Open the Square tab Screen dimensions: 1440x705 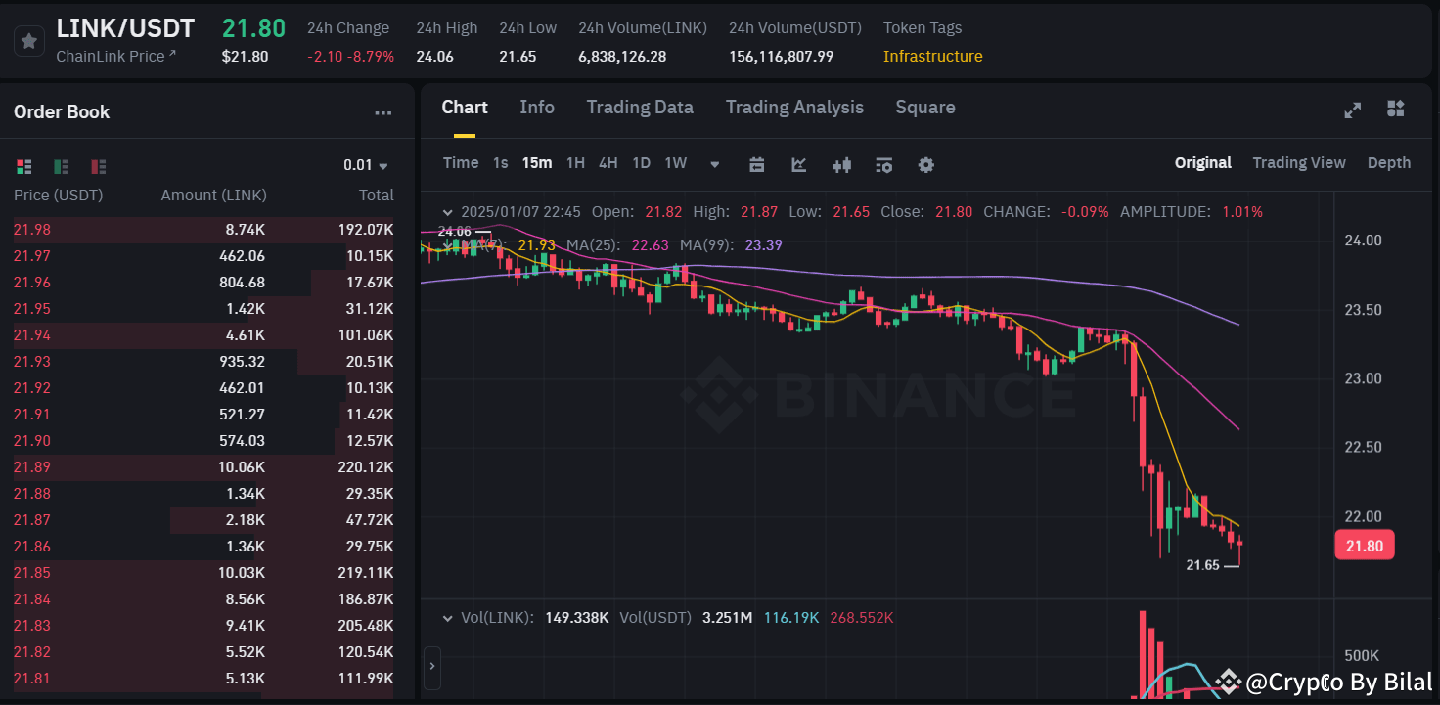point(925,108)
